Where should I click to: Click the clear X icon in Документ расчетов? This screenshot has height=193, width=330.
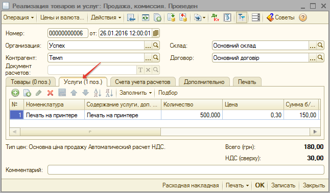point(148,70)
